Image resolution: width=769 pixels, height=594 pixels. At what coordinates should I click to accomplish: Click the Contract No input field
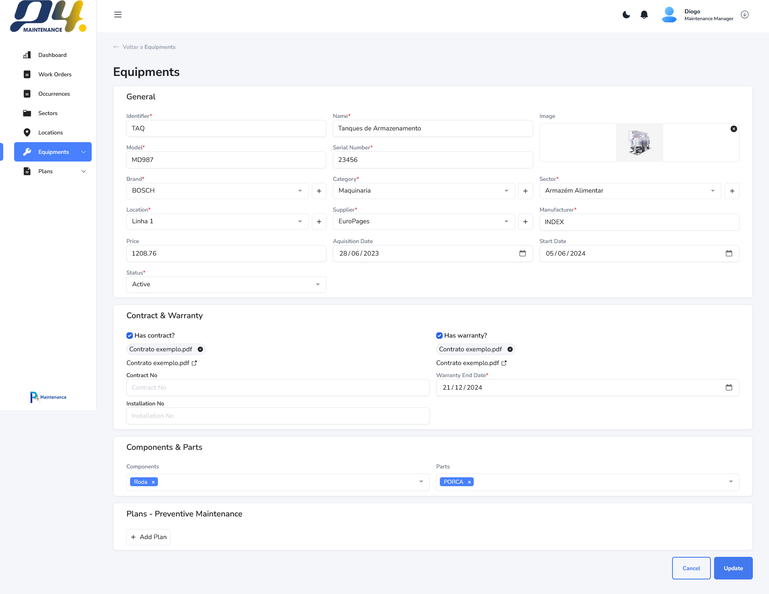[277, 388]
